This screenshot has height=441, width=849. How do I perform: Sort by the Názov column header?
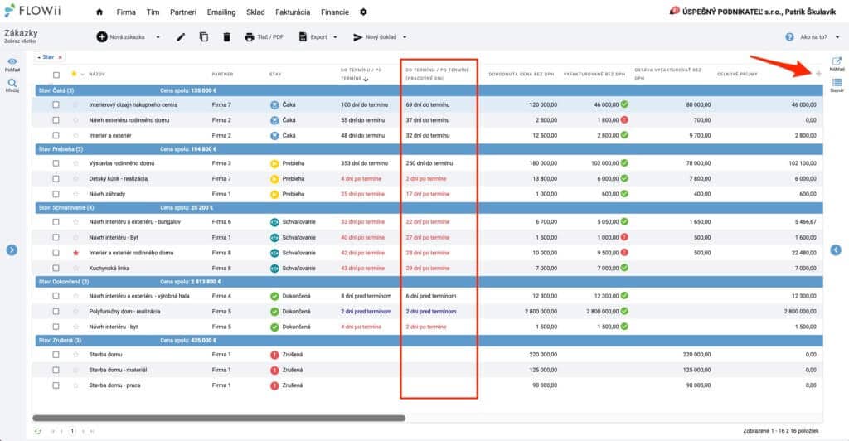(x=97, y=74)
